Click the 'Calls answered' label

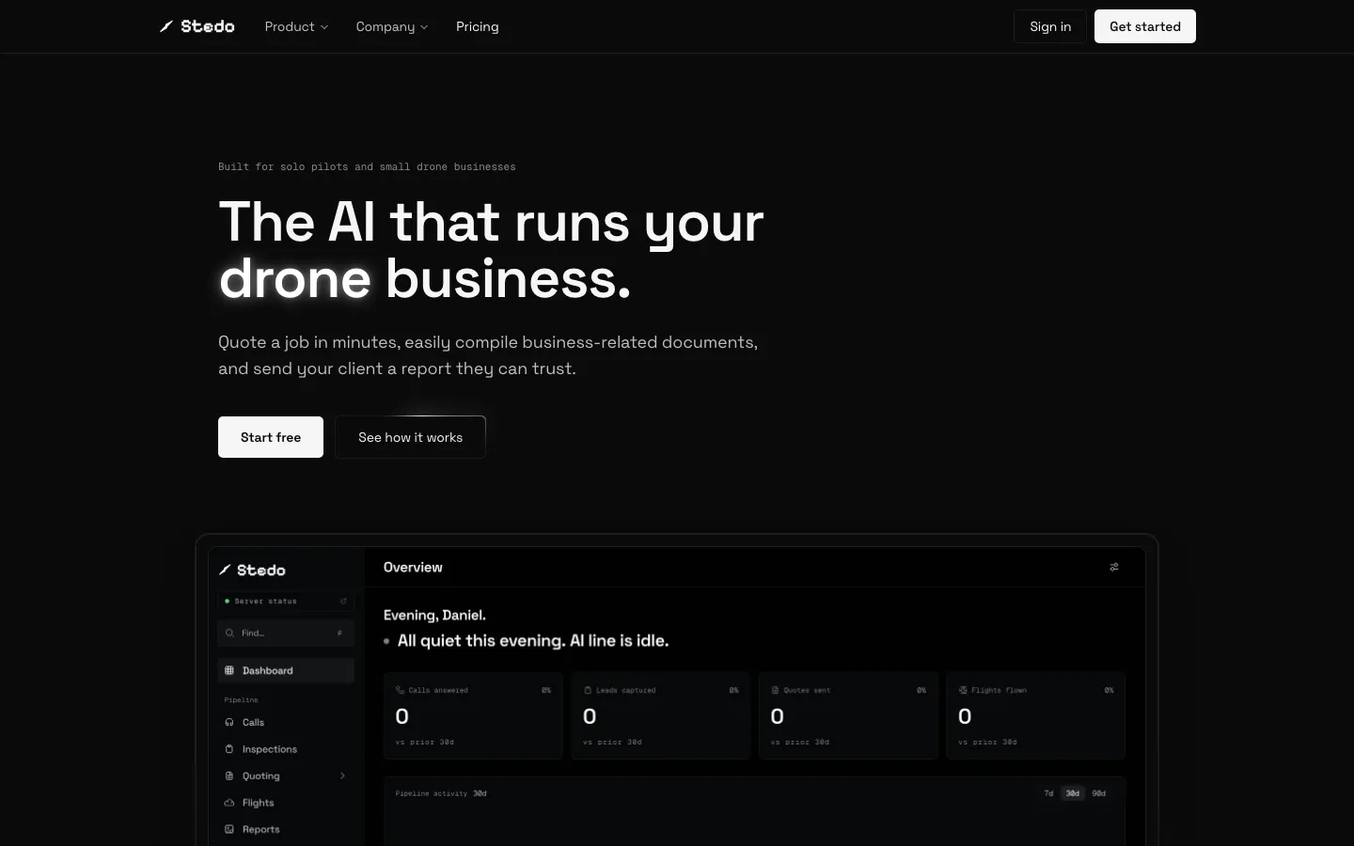coord(438,690)
